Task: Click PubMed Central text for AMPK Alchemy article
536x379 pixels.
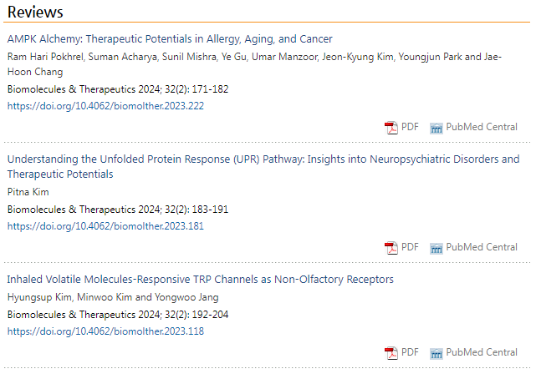Action: coord(482,127)
